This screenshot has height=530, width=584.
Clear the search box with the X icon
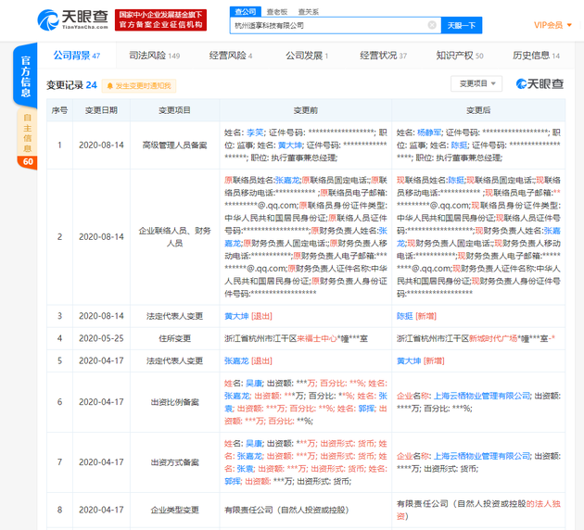[x=432, y=25]
